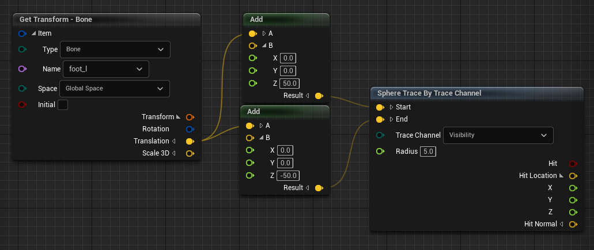This screenshot has height=250, width=594.
Task: Expand the A pin on upper Add node
Action: coord(264,34)
